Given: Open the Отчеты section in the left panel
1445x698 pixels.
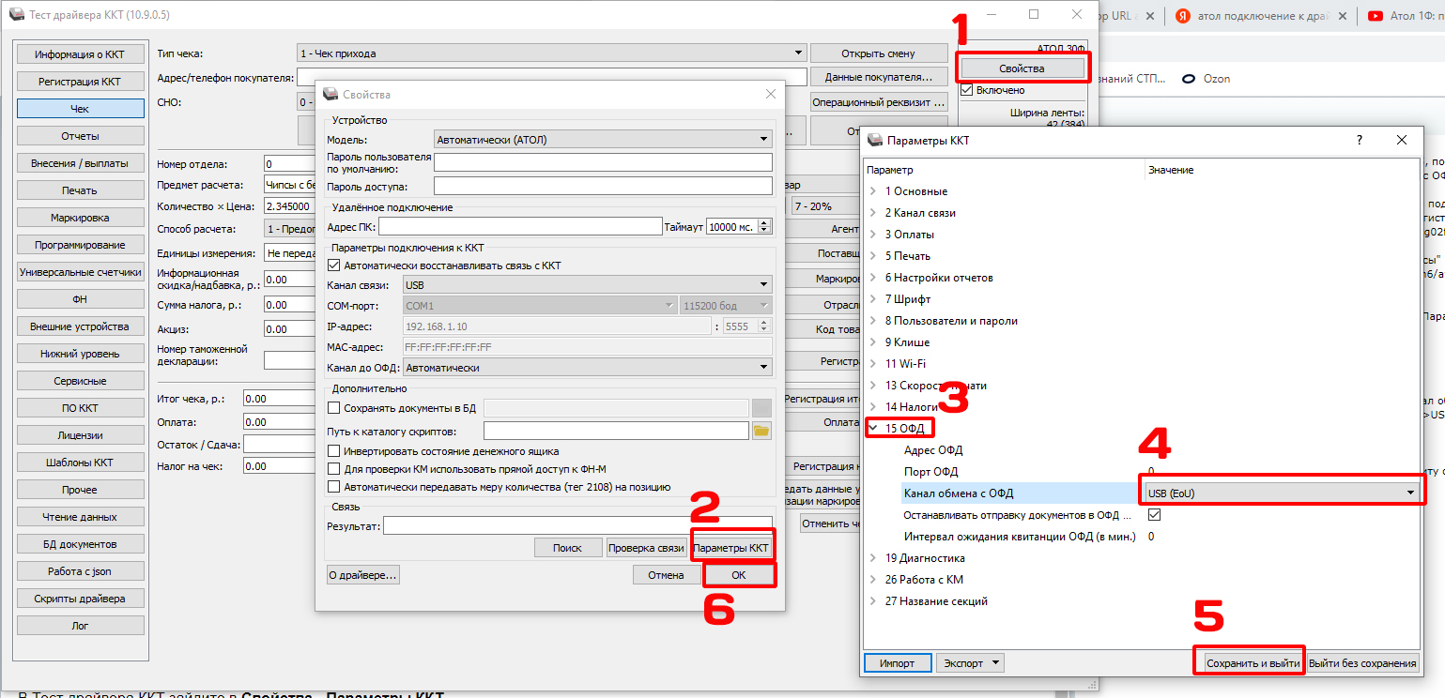Looking at the screenshot, I should coord(80,136).
